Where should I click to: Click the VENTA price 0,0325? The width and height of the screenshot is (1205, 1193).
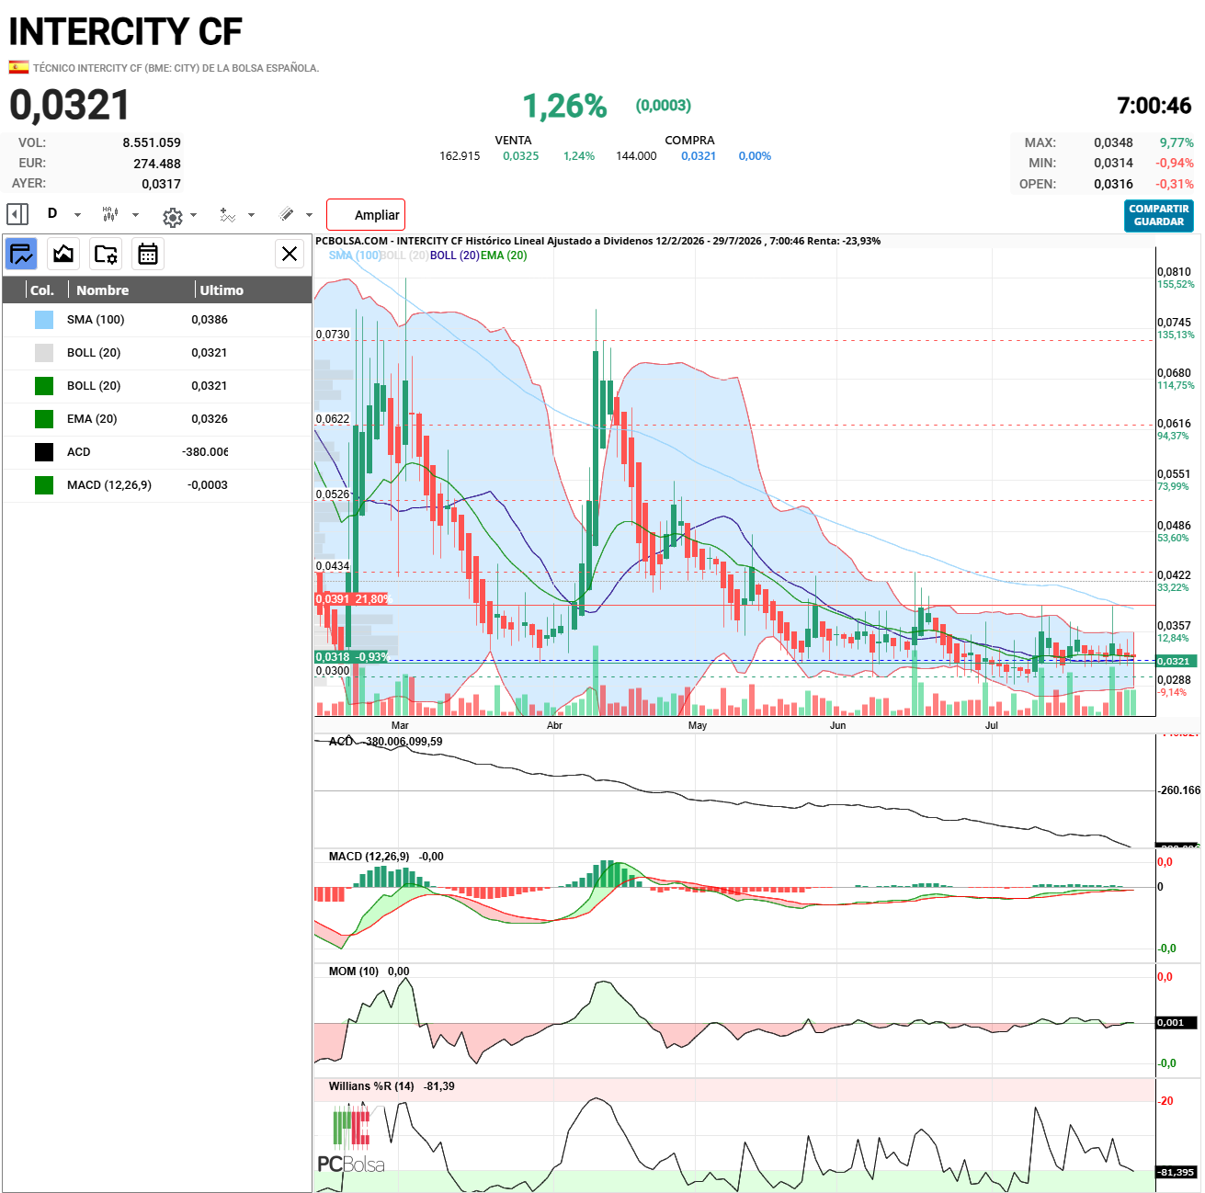tap(521, 156)
